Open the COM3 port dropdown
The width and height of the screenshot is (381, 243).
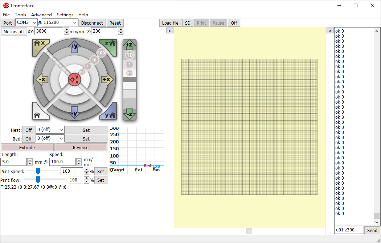tap(34, 23)
